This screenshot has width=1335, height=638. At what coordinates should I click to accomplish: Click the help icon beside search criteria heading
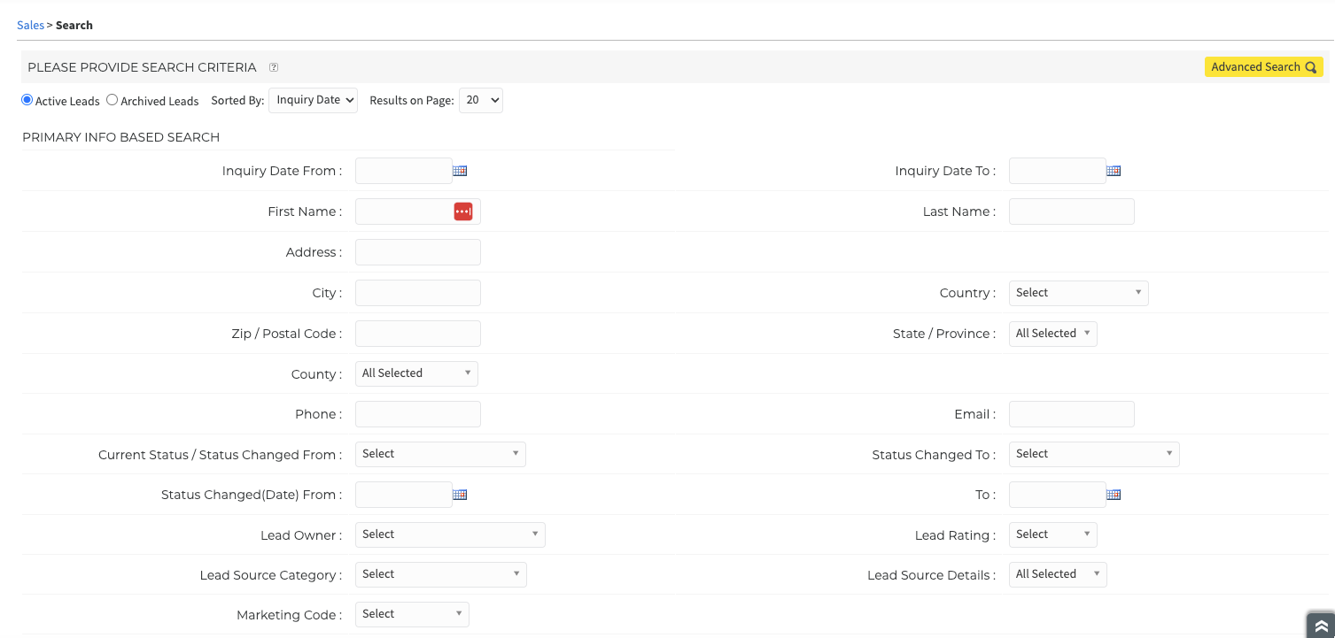pyautogui.click(x=274, y=67)
